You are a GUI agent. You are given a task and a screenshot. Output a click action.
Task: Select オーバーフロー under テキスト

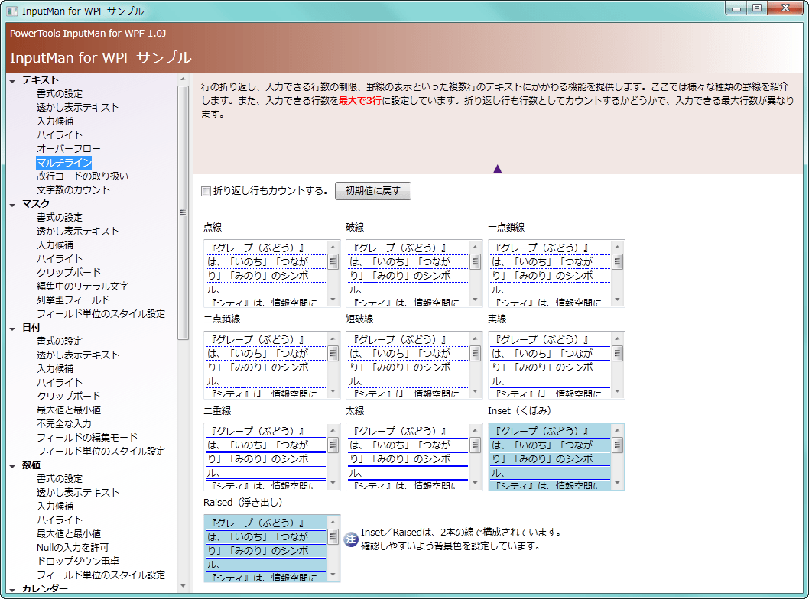(69, 148)
